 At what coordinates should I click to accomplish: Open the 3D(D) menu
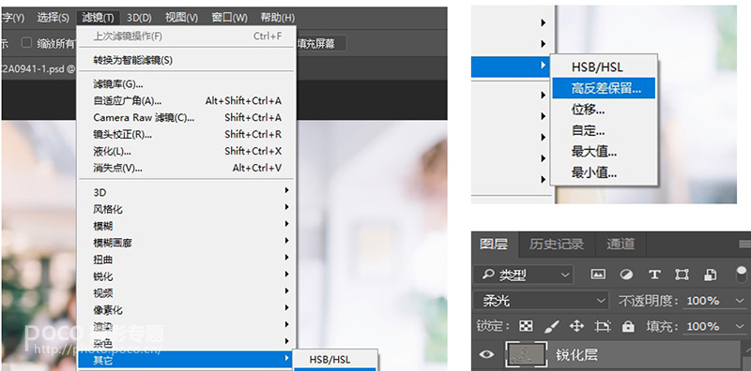click(x=139, y=18)
